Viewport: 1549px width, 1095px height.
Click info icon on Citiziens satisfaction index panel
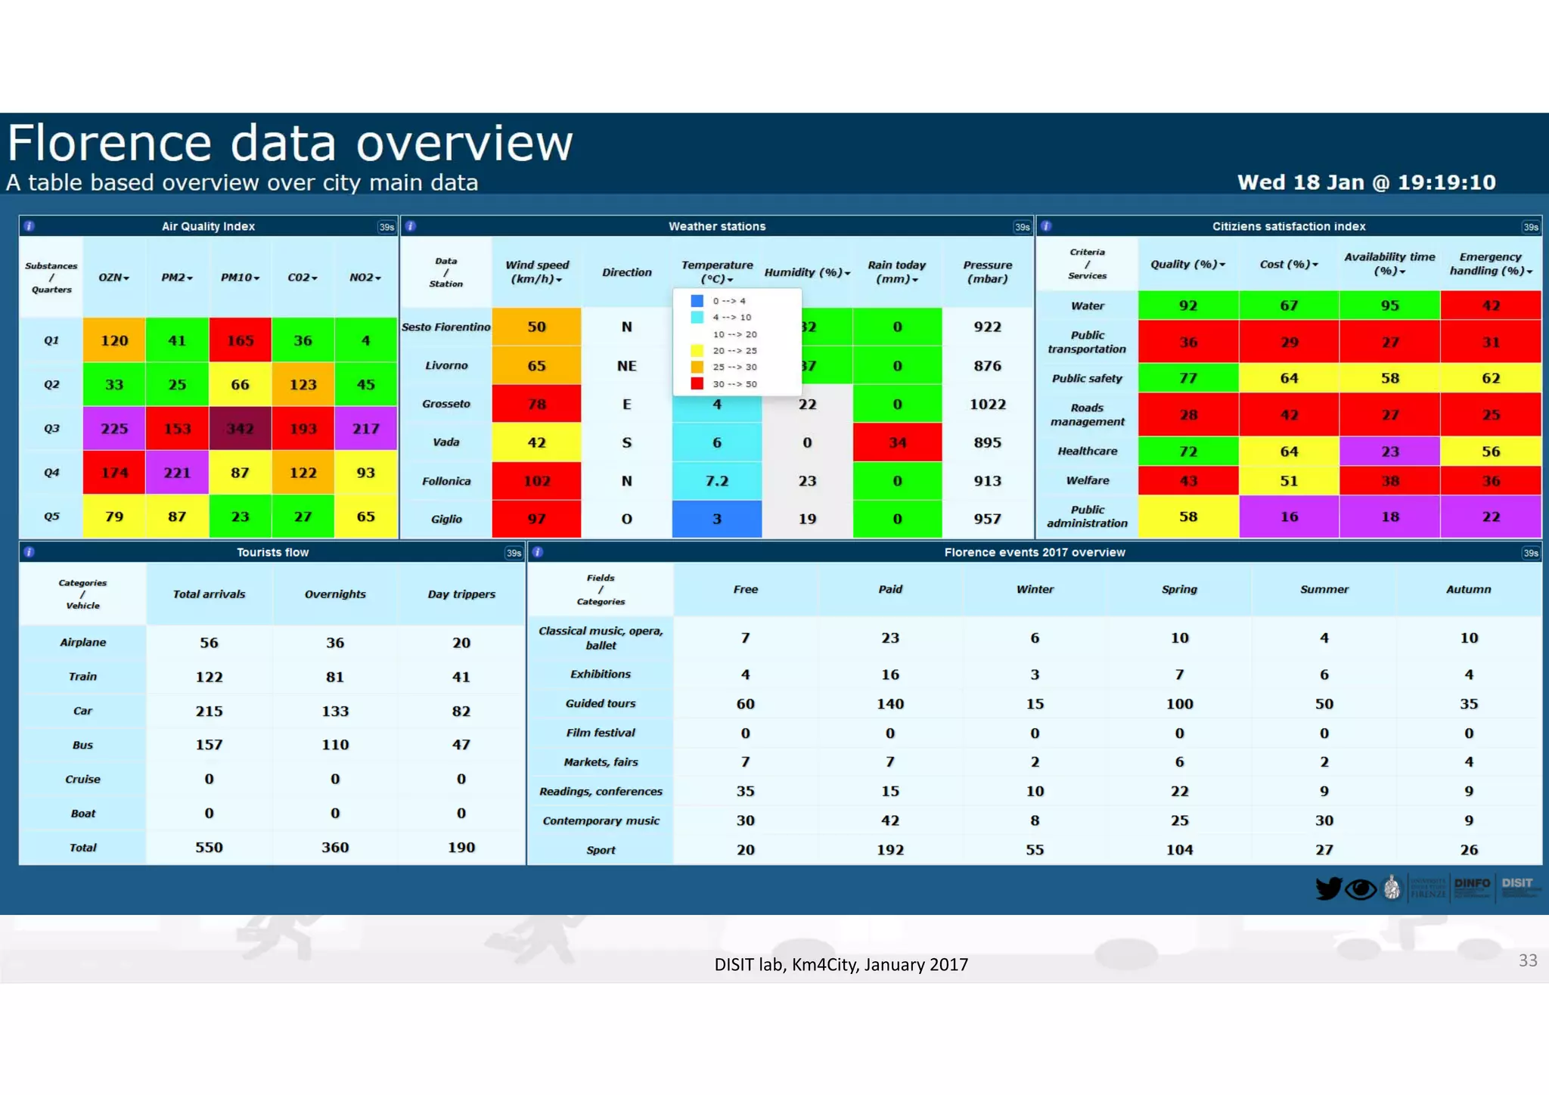click(x=1046, y=226)
